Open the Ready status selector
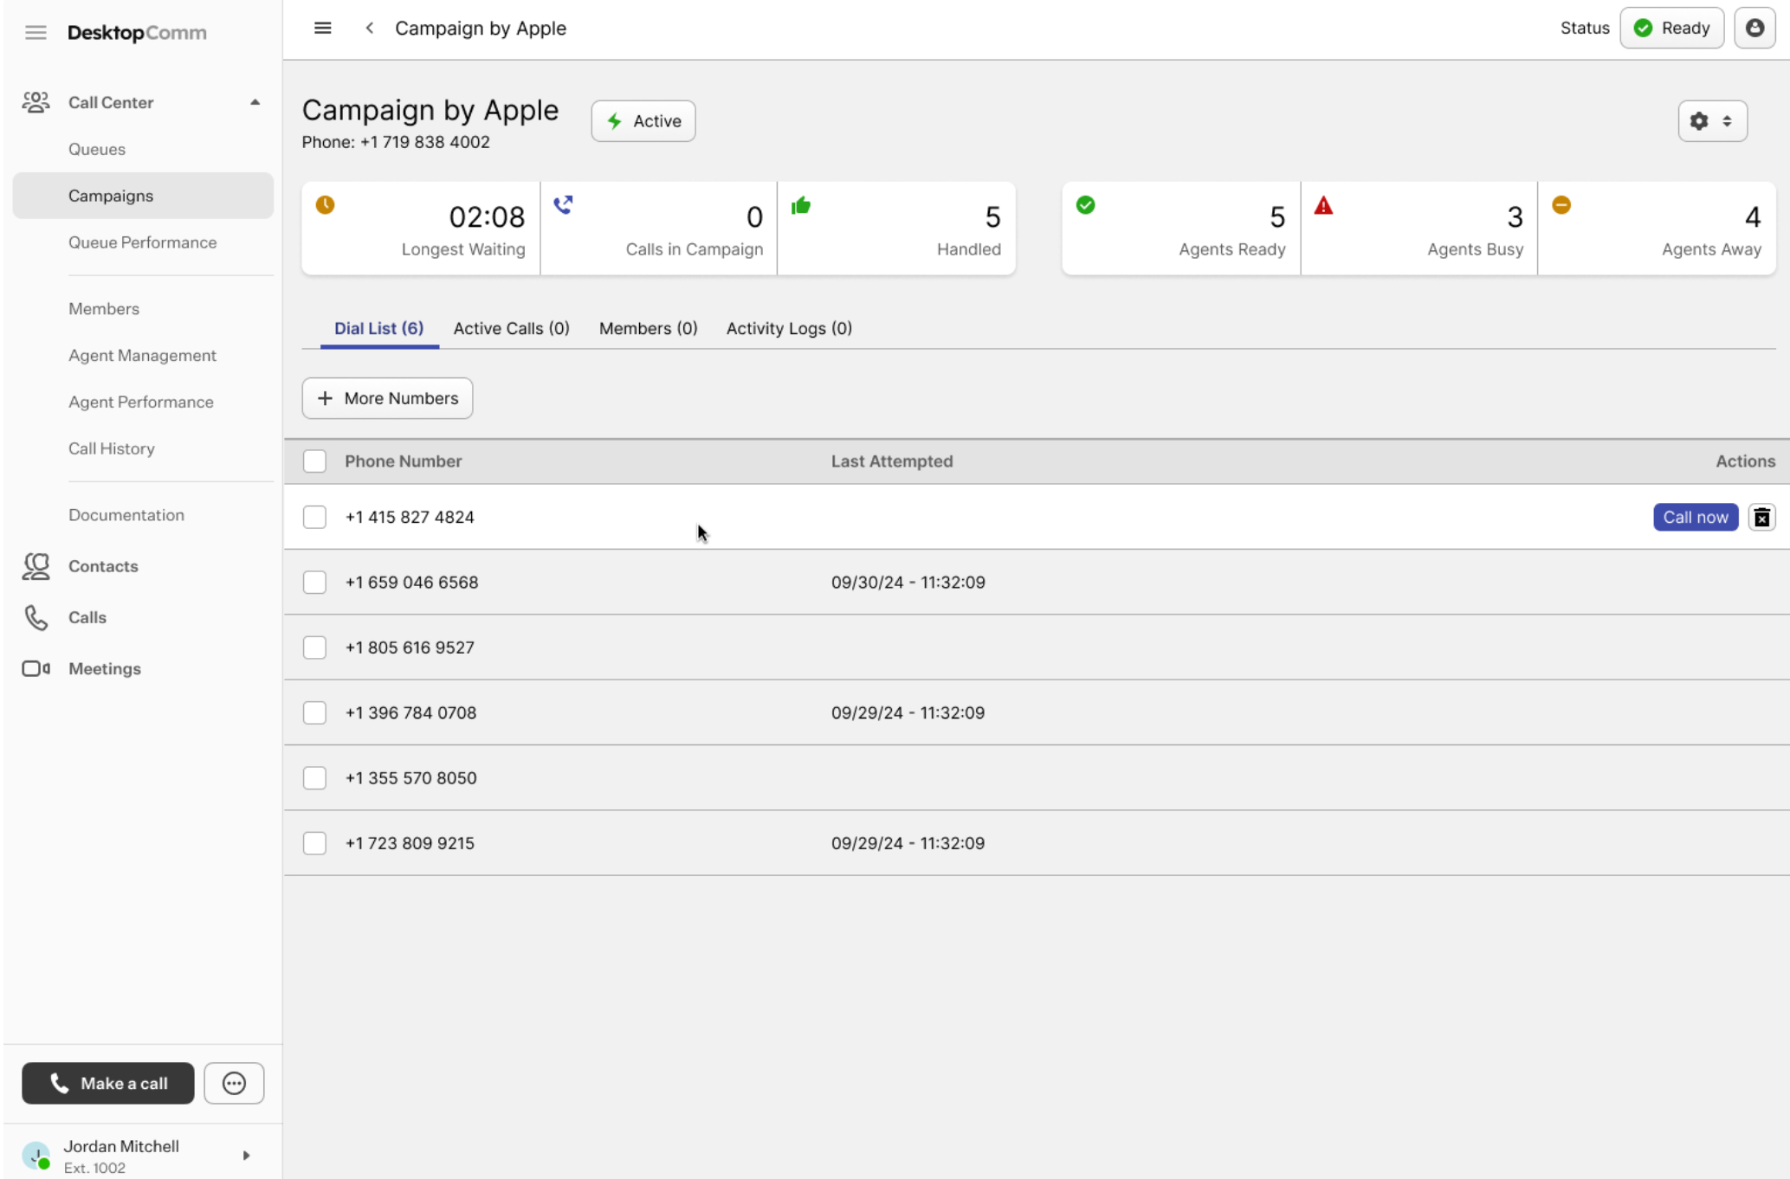The height and width of the screenshot is (1179, 1790). 1671,29
